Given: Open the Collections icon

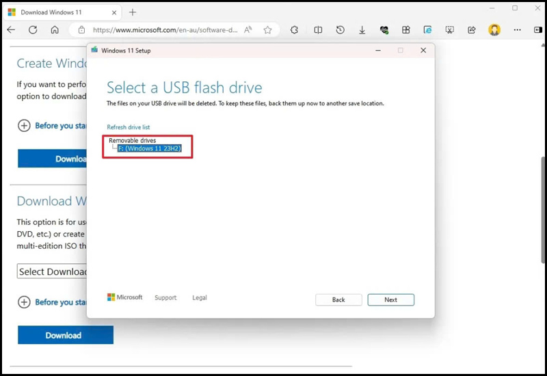Looking at the screenshot, I should click(x=405, y=30).
